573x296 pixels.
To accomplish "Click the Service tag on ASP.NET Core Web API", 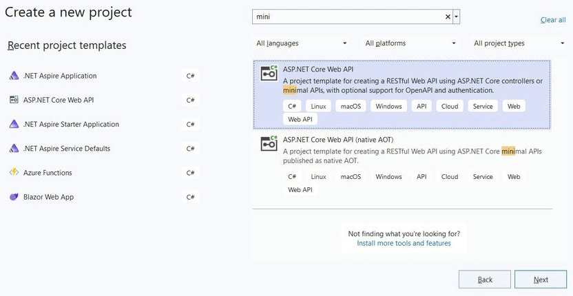I will tap(483, 106).
